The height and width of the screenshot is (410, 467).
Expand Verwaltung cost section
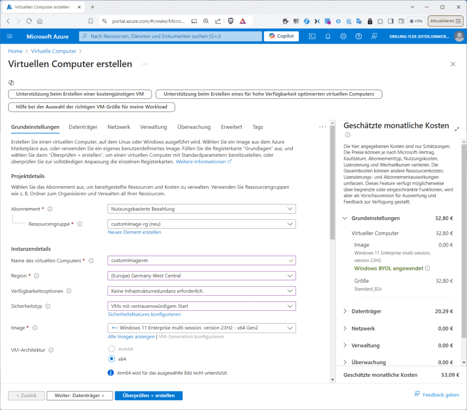(345, 345)
